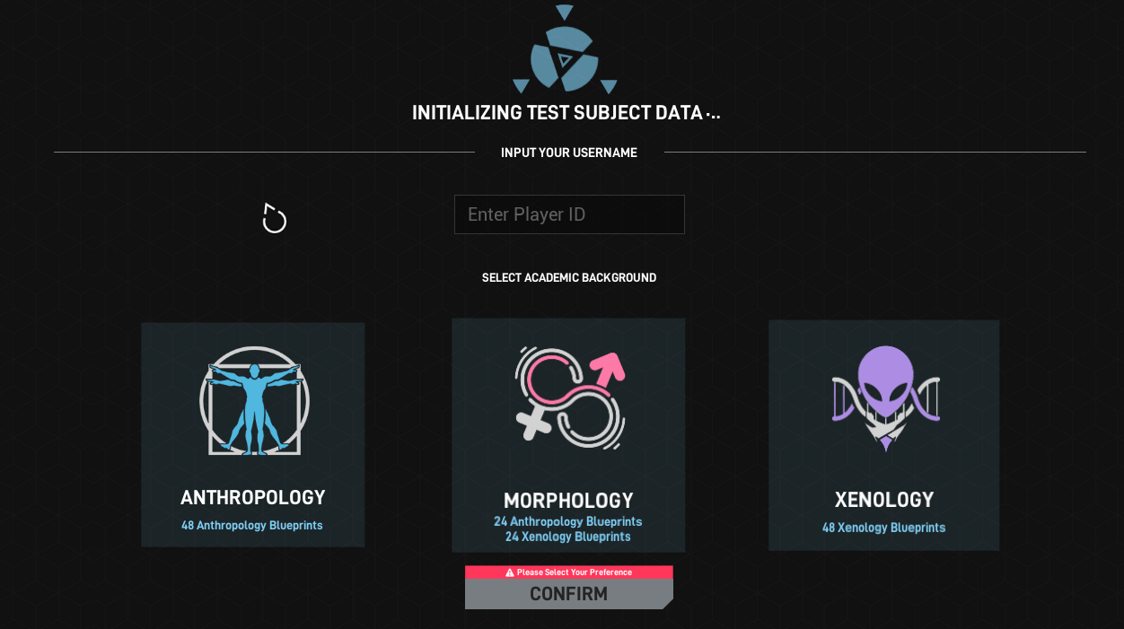Select the Xenology academic background
Screen dimensions: 1124x629
pos(883,434)
